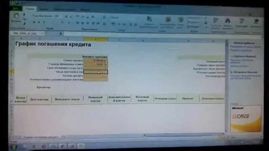Click the Align Text Left icon

(77, 23)
